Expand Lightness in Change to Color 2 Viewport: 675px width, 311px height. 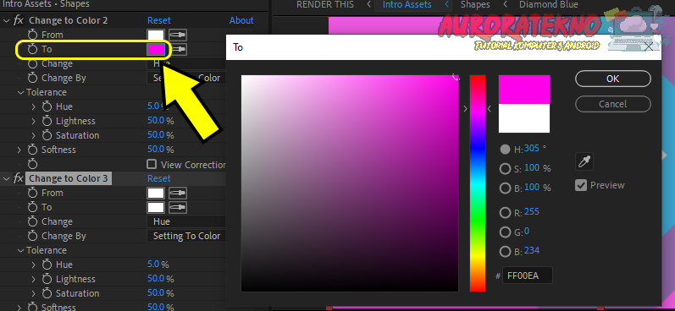pos(34,121)
